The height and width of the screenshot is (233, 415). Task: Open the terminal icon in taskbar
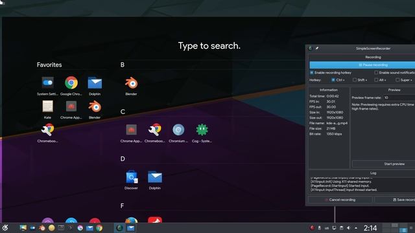click(x=61, y=228)
